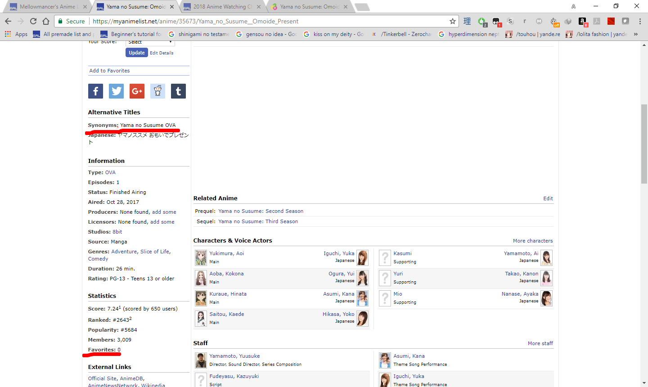Show more bookmarks chevron
Screen dimensions: 648x387
tap(635, 34)
